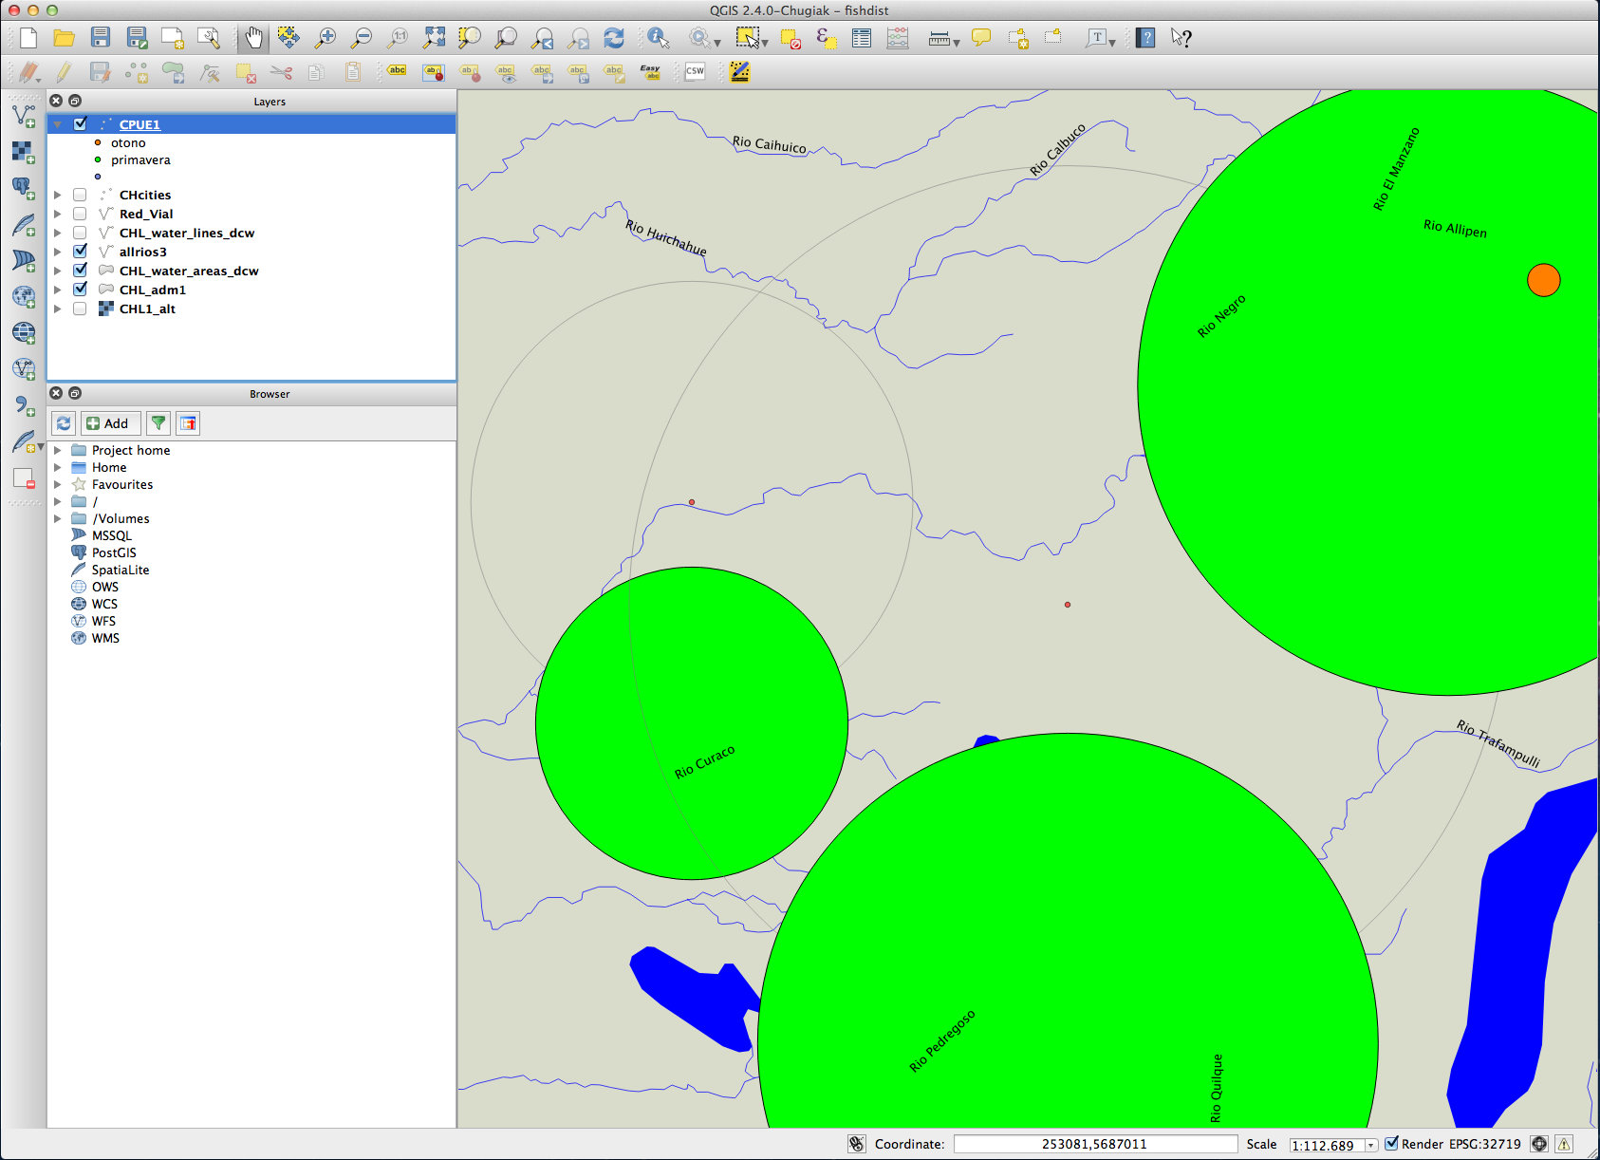This screenshot has width=1600, height=1160.
Task: Go to last zoom extent
Action: point(542,38)
